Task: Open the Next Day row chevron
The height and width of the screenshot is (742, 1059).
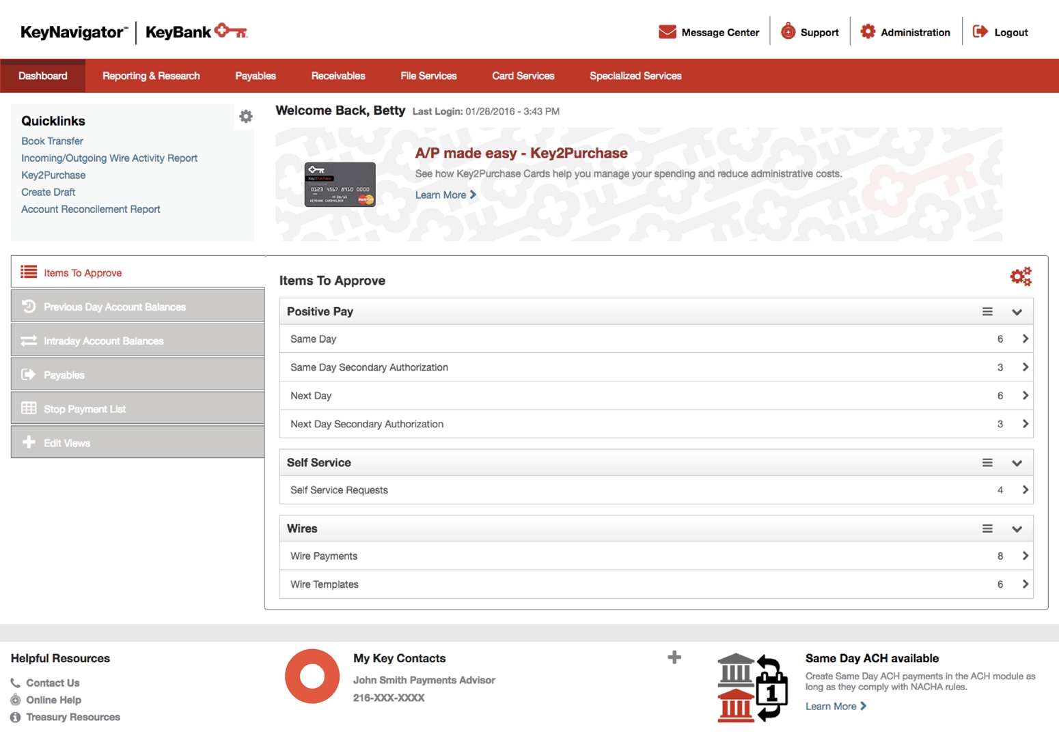Action: tap(1025, 395)
